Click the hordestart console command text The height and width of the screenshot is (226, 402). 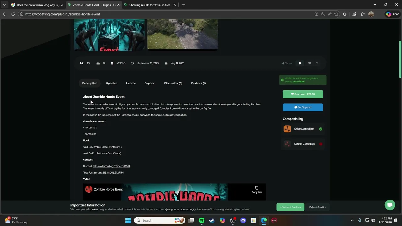point(91,127)
